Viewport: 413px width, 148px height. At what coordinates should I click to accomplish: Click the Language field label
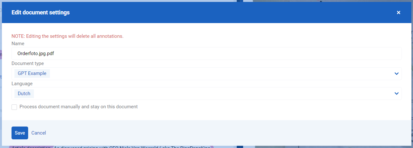[22, 84]
